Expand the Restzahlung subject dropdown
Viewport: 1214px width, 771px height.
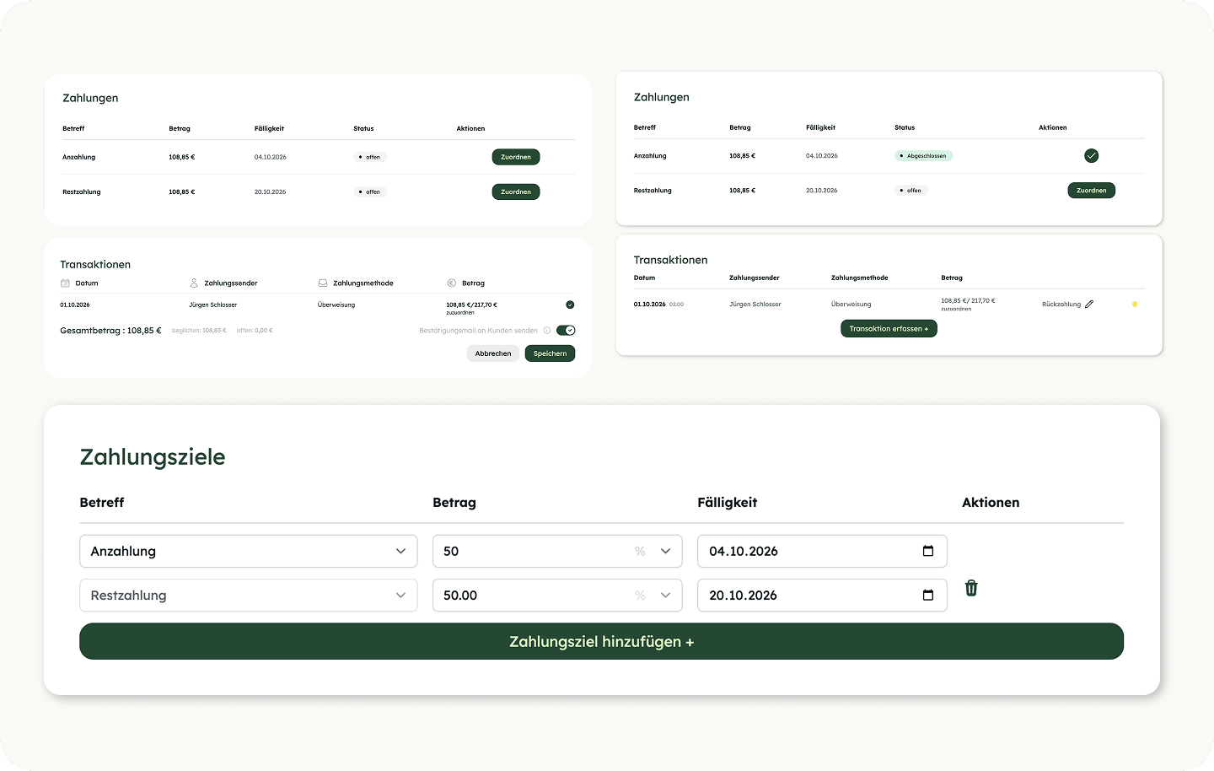[x=400, y=595]
